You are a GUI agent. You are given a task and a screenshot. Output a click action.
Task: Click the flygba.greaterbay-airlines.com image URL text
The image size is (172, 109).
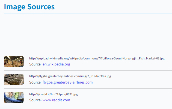(70, 76)
